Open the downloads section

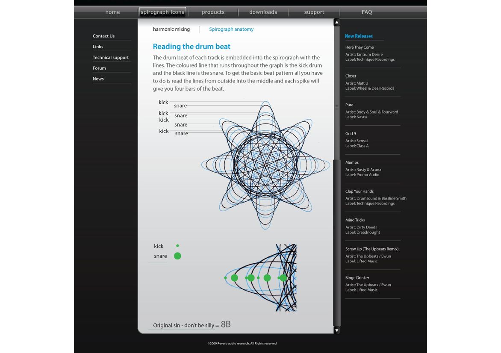tap(263, 12)
